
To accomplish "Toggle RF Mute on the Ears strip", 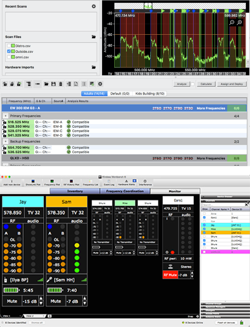I will (x=170, y=275).
